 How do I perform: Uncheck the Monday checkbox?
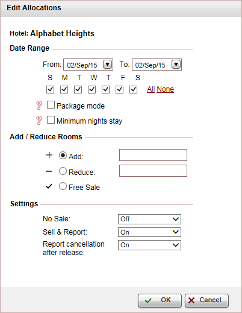click(64, 89)
